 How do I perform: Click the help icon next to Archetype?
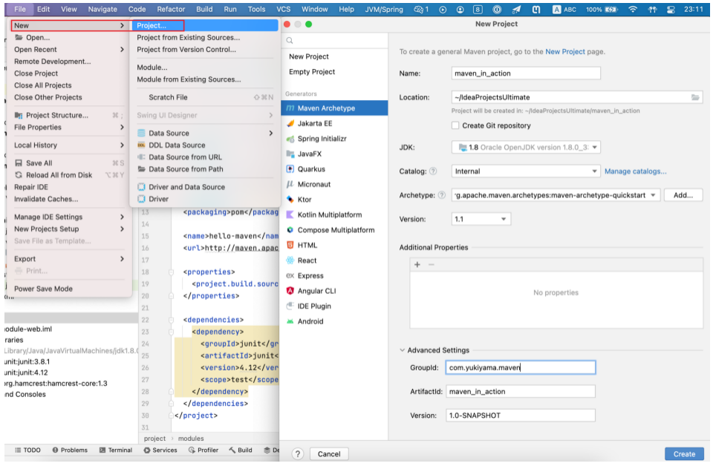(x=442, y=195)
